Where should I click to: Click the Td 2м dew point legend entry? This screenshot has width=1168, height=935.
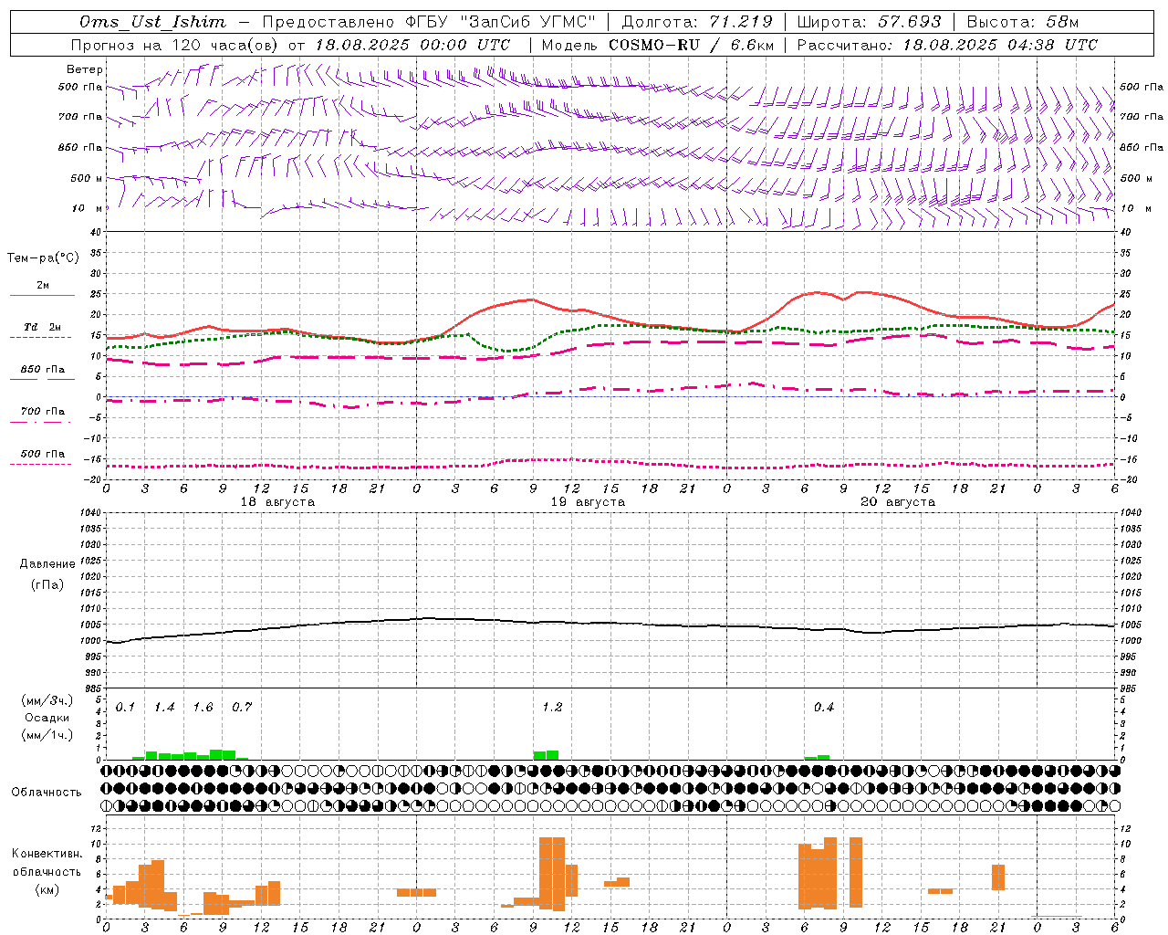43,327
